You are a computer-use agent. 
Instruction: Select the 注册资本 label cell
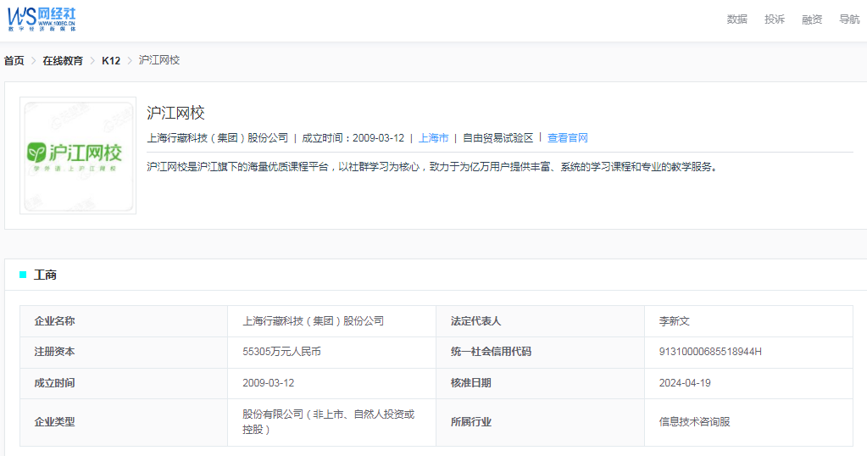click(124, 352)
